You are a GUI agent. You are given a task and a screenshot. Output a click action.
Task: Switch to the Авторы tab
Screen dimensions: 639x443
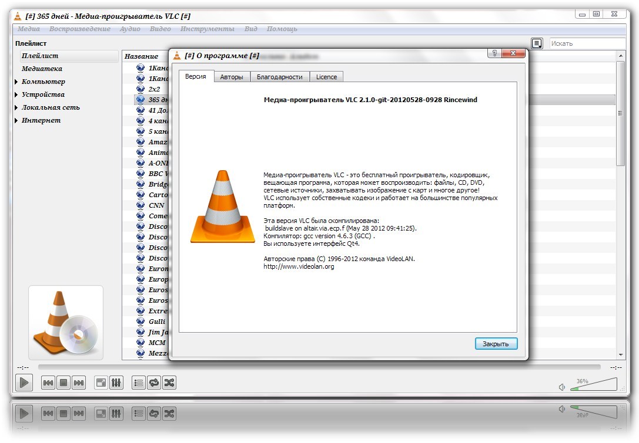tap(231, 77)
